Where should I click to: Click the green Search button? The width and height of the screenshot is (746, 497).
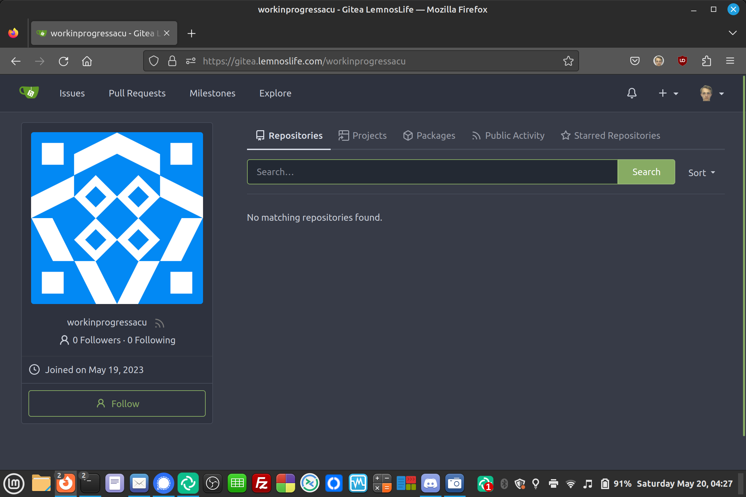tap(646, 172)
